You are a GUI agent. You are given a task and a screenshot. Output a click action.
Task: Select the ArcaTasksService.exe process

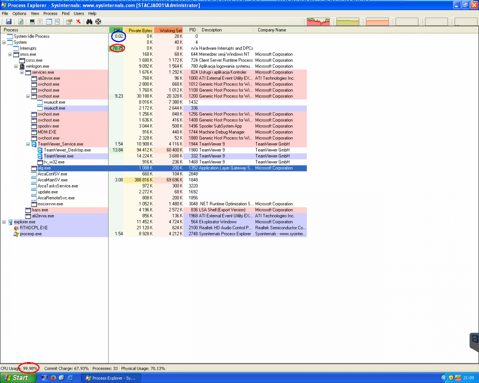click(x=58, y=186)
